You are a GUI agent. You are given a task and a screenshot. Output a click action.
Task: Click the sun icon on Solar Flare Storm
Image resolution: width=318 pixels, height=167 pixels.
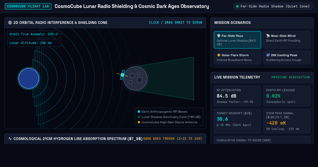(219, 55)
